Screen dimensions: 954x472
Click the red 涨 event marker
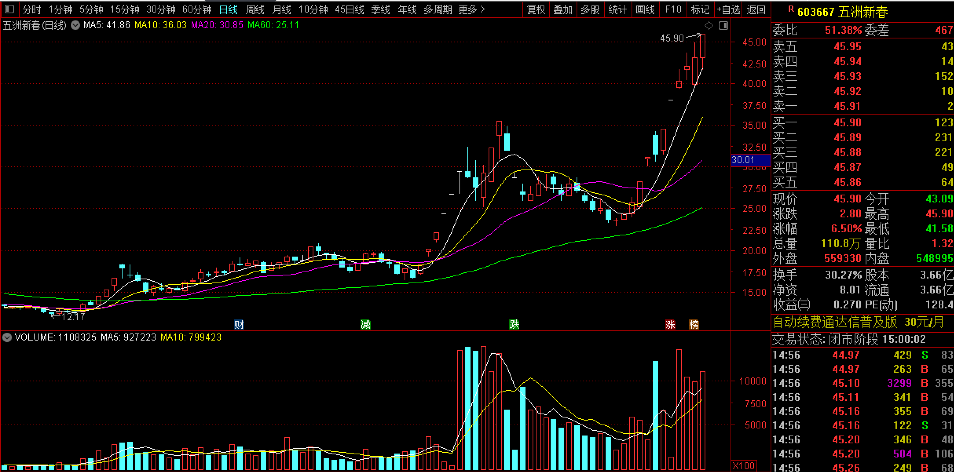(x=670, y=324)
